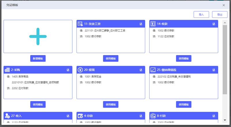Screen dimensions: 231x127
Task: Click the chart icon on 25-缴纳增值税 header
Action: tap(153, 70)
